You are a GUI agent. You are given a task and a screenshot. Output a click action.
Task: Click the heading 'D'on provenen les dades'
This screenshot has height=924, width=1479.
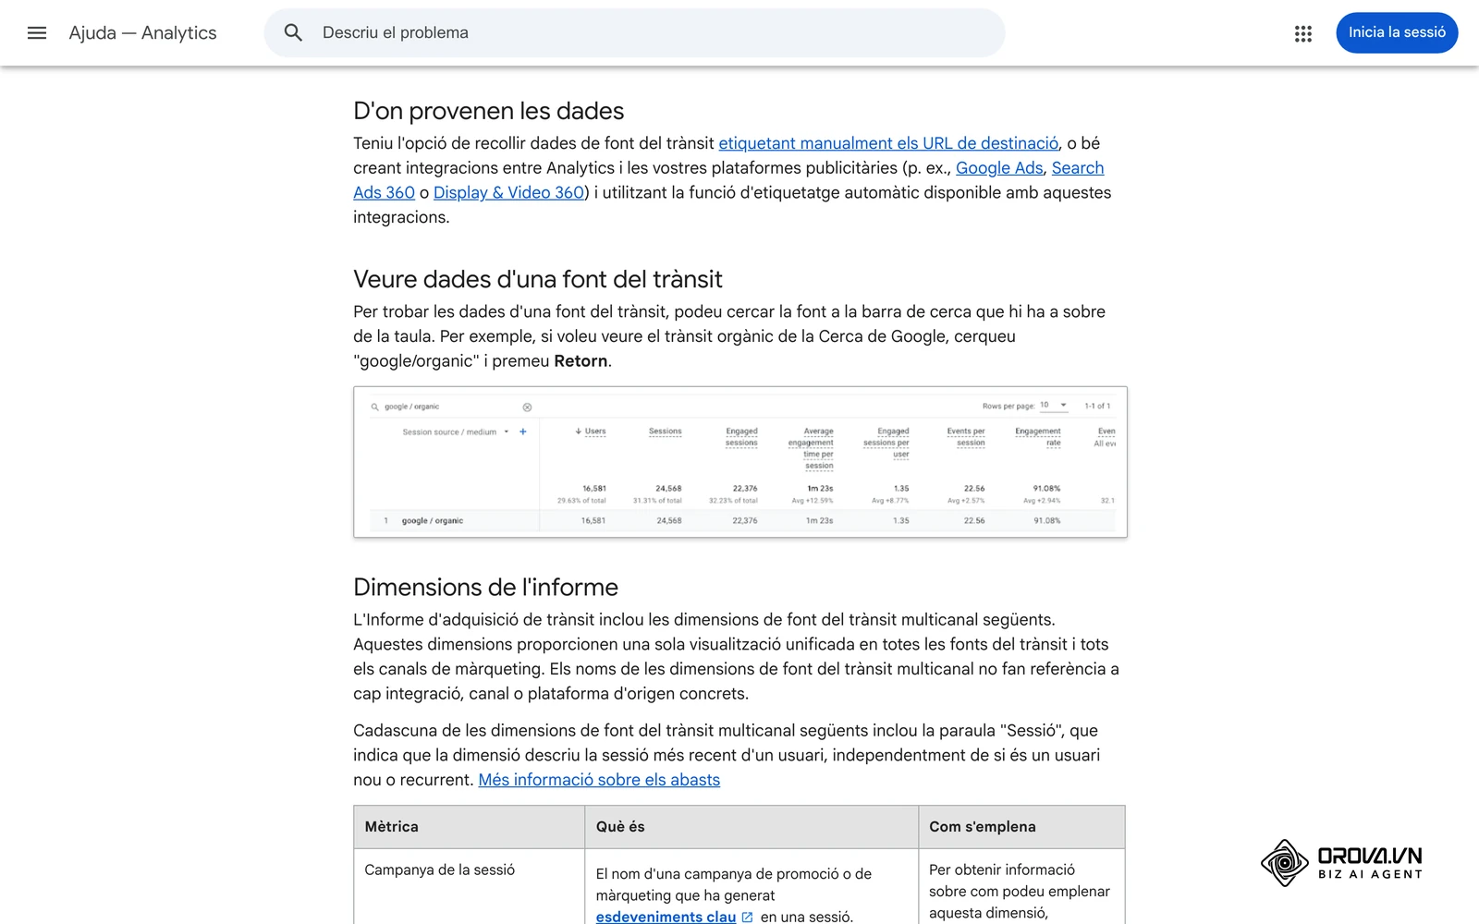point(488,111)
